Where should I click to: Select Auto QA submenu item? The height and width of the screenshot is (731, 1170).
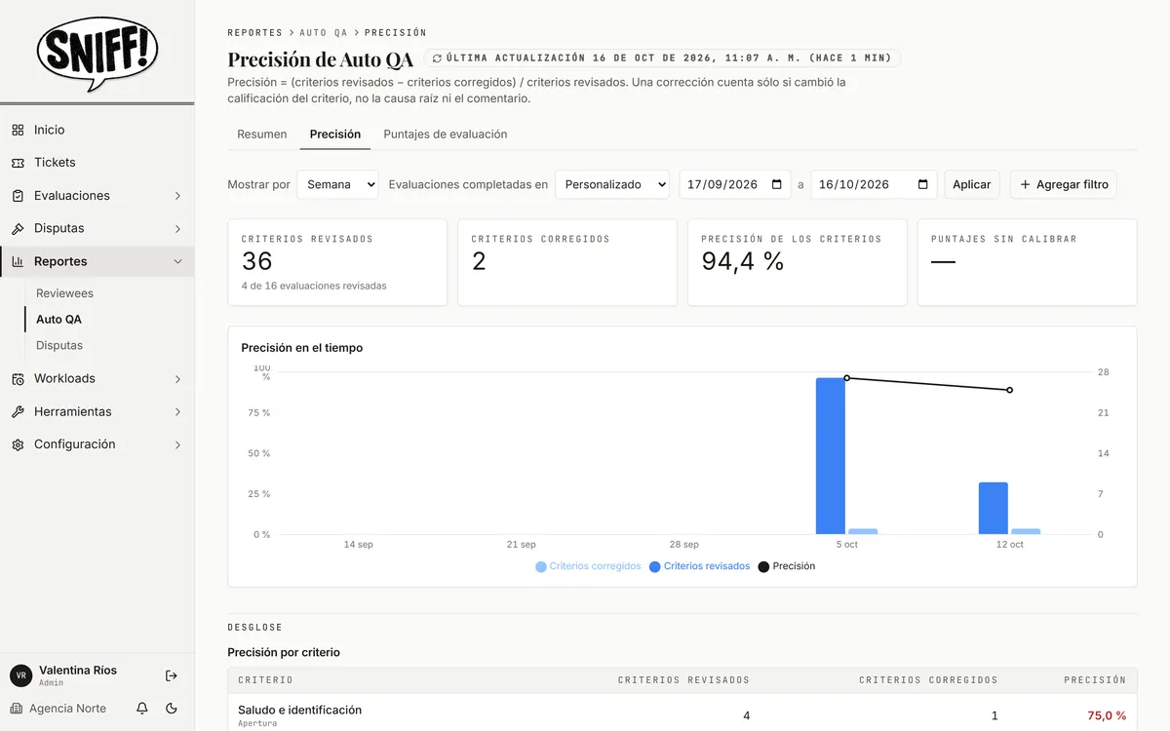(x=58, y=319)
